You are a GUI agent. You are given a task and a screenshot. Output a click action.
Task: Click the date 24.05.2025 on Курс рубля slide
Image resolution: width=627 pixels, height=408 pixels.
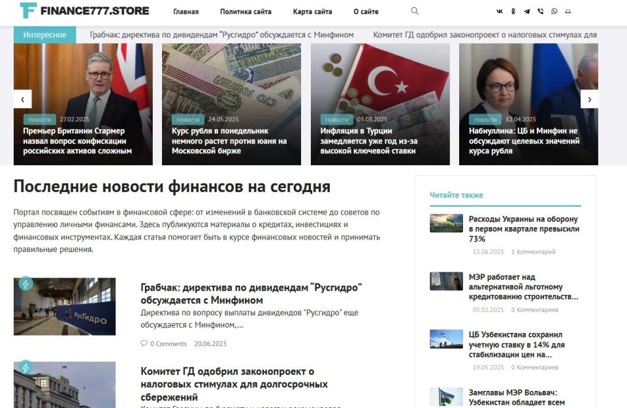pyautogui.click(x=223, y=119)
